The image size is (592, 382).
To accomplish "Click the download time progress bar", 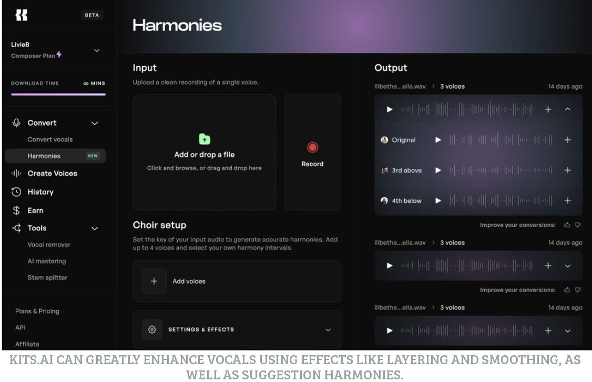I will [x=58, y=95].
